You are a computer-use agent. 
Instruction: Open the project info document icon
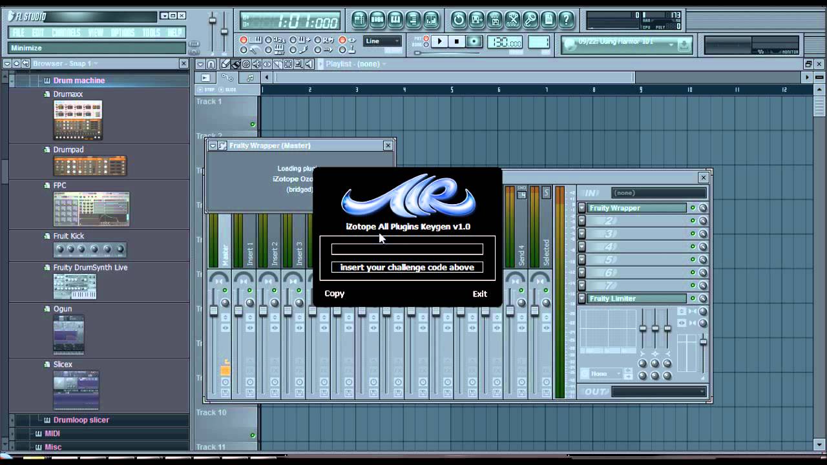[x=548, y=19]
